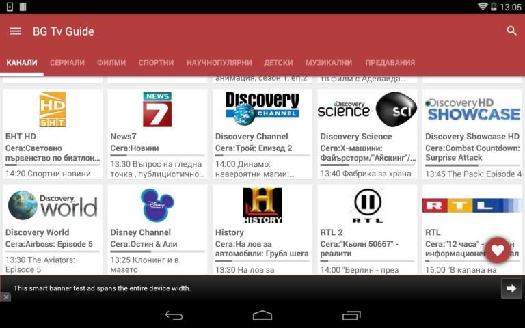Switch to the ФИЛМИ tab
The width and height of the screenshot is (525, 328).
tap(111, 63)
